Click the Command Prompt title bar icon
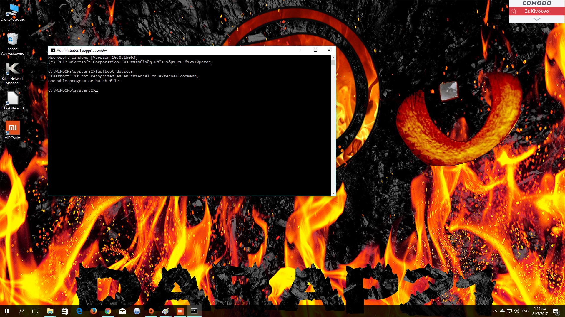The height and width of the screenshot is (317, 565). coord(53,50)
